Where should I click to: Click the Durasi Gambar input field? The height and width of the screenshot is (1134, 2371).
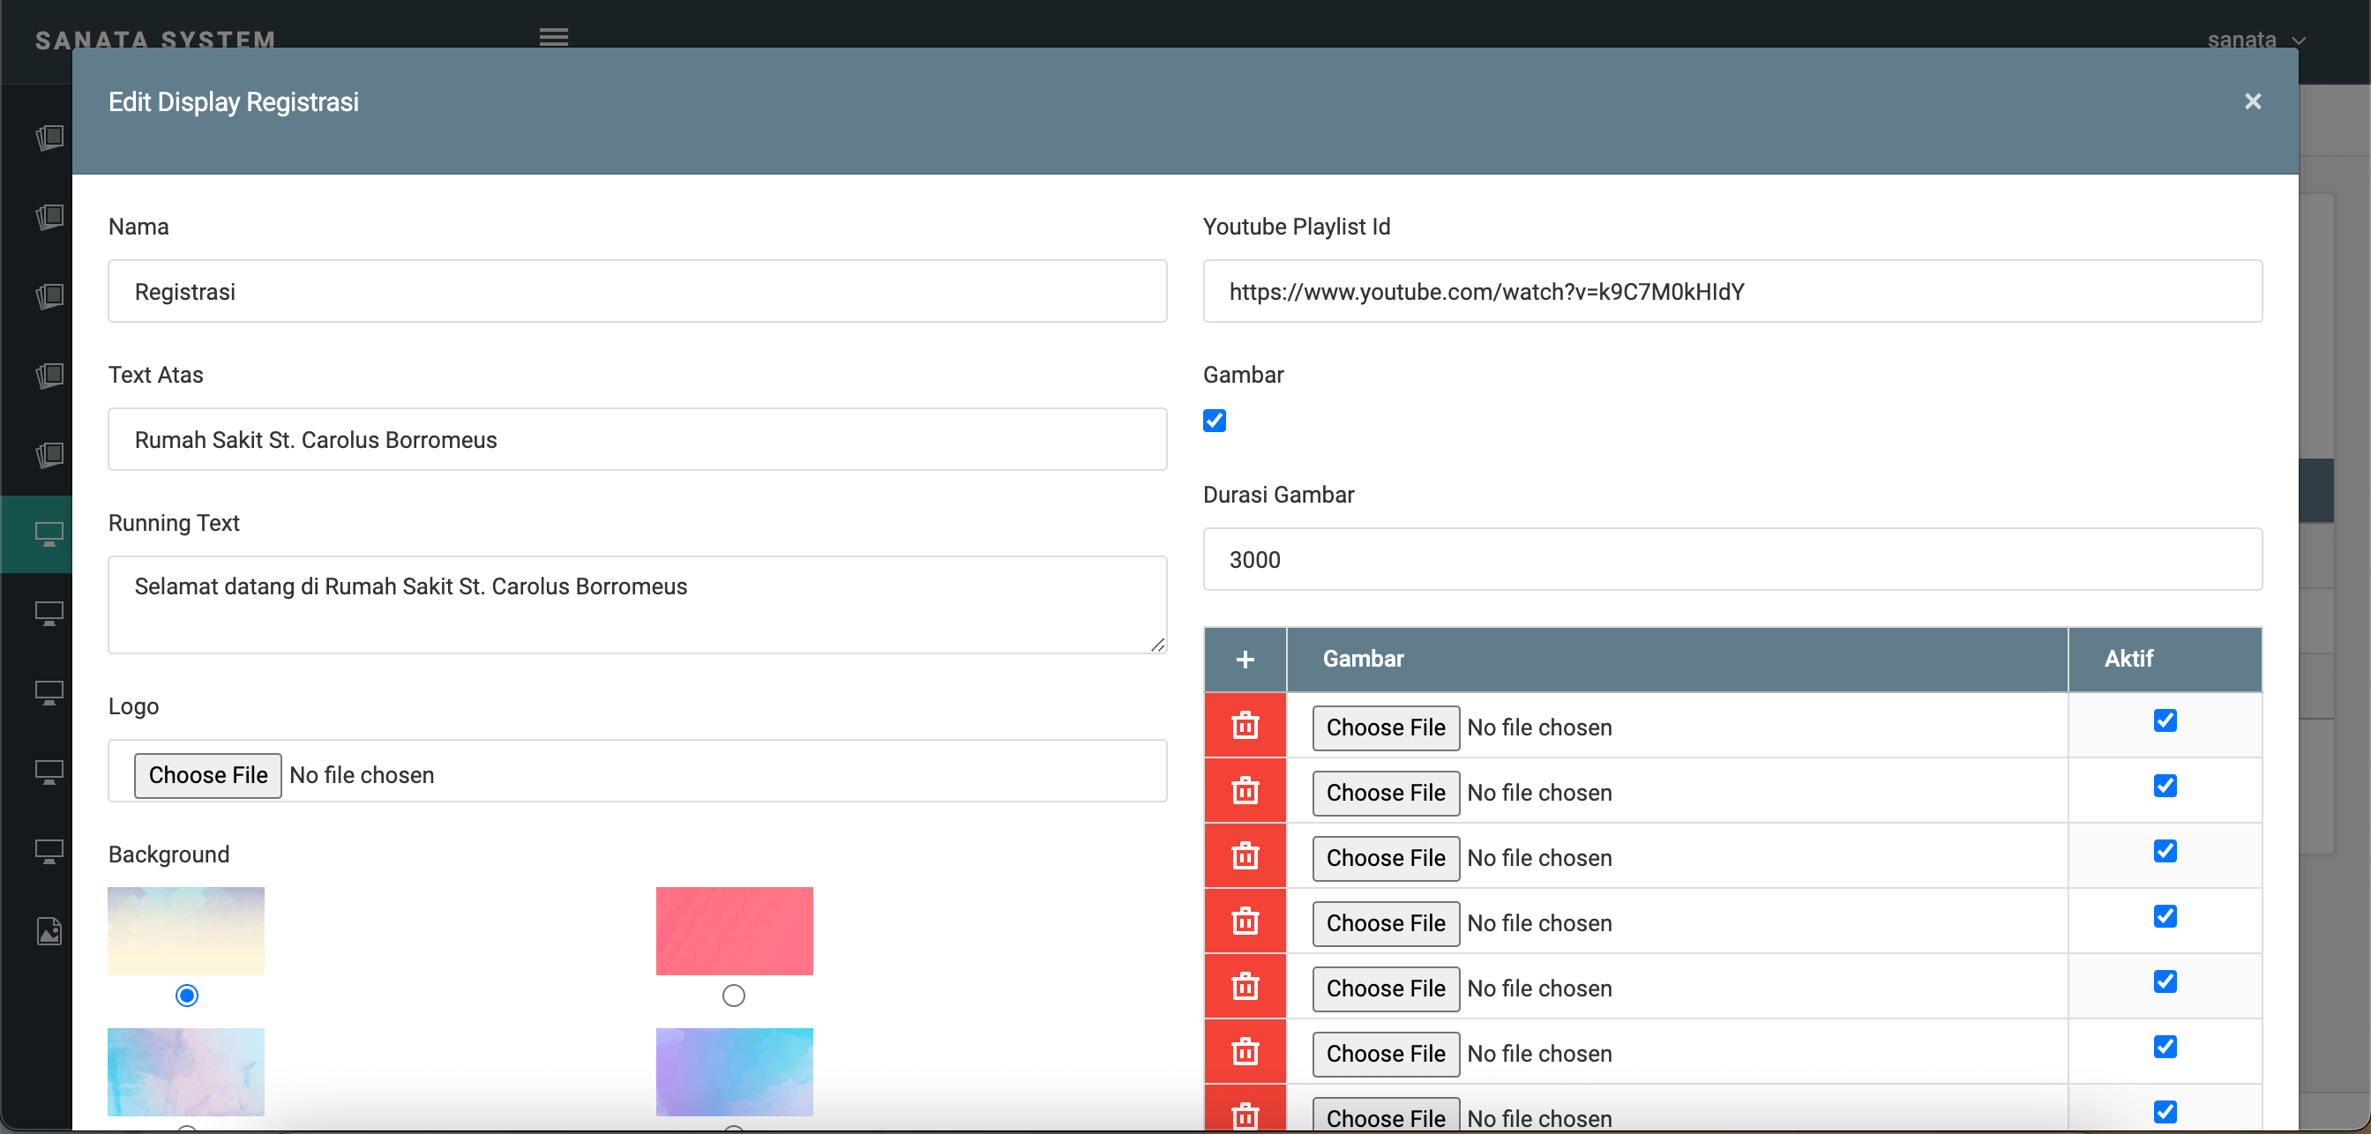coord(1732,560)
